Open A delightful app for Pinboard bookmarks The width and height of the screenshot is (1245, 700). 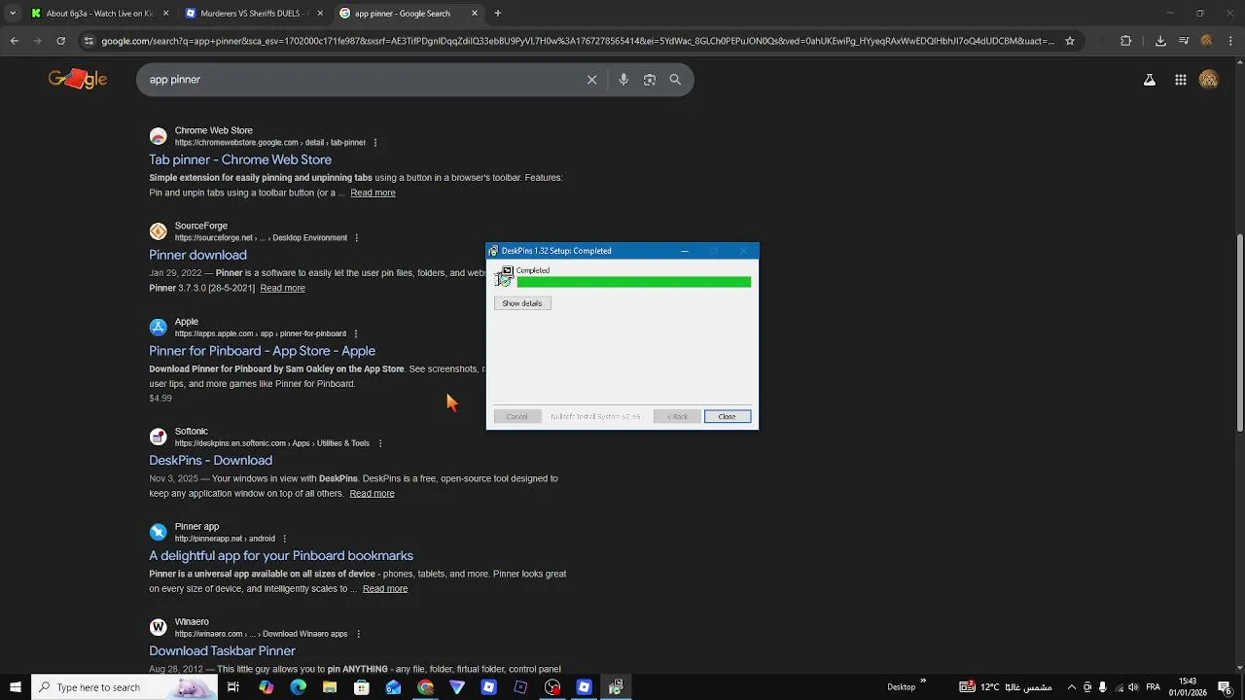281,556
